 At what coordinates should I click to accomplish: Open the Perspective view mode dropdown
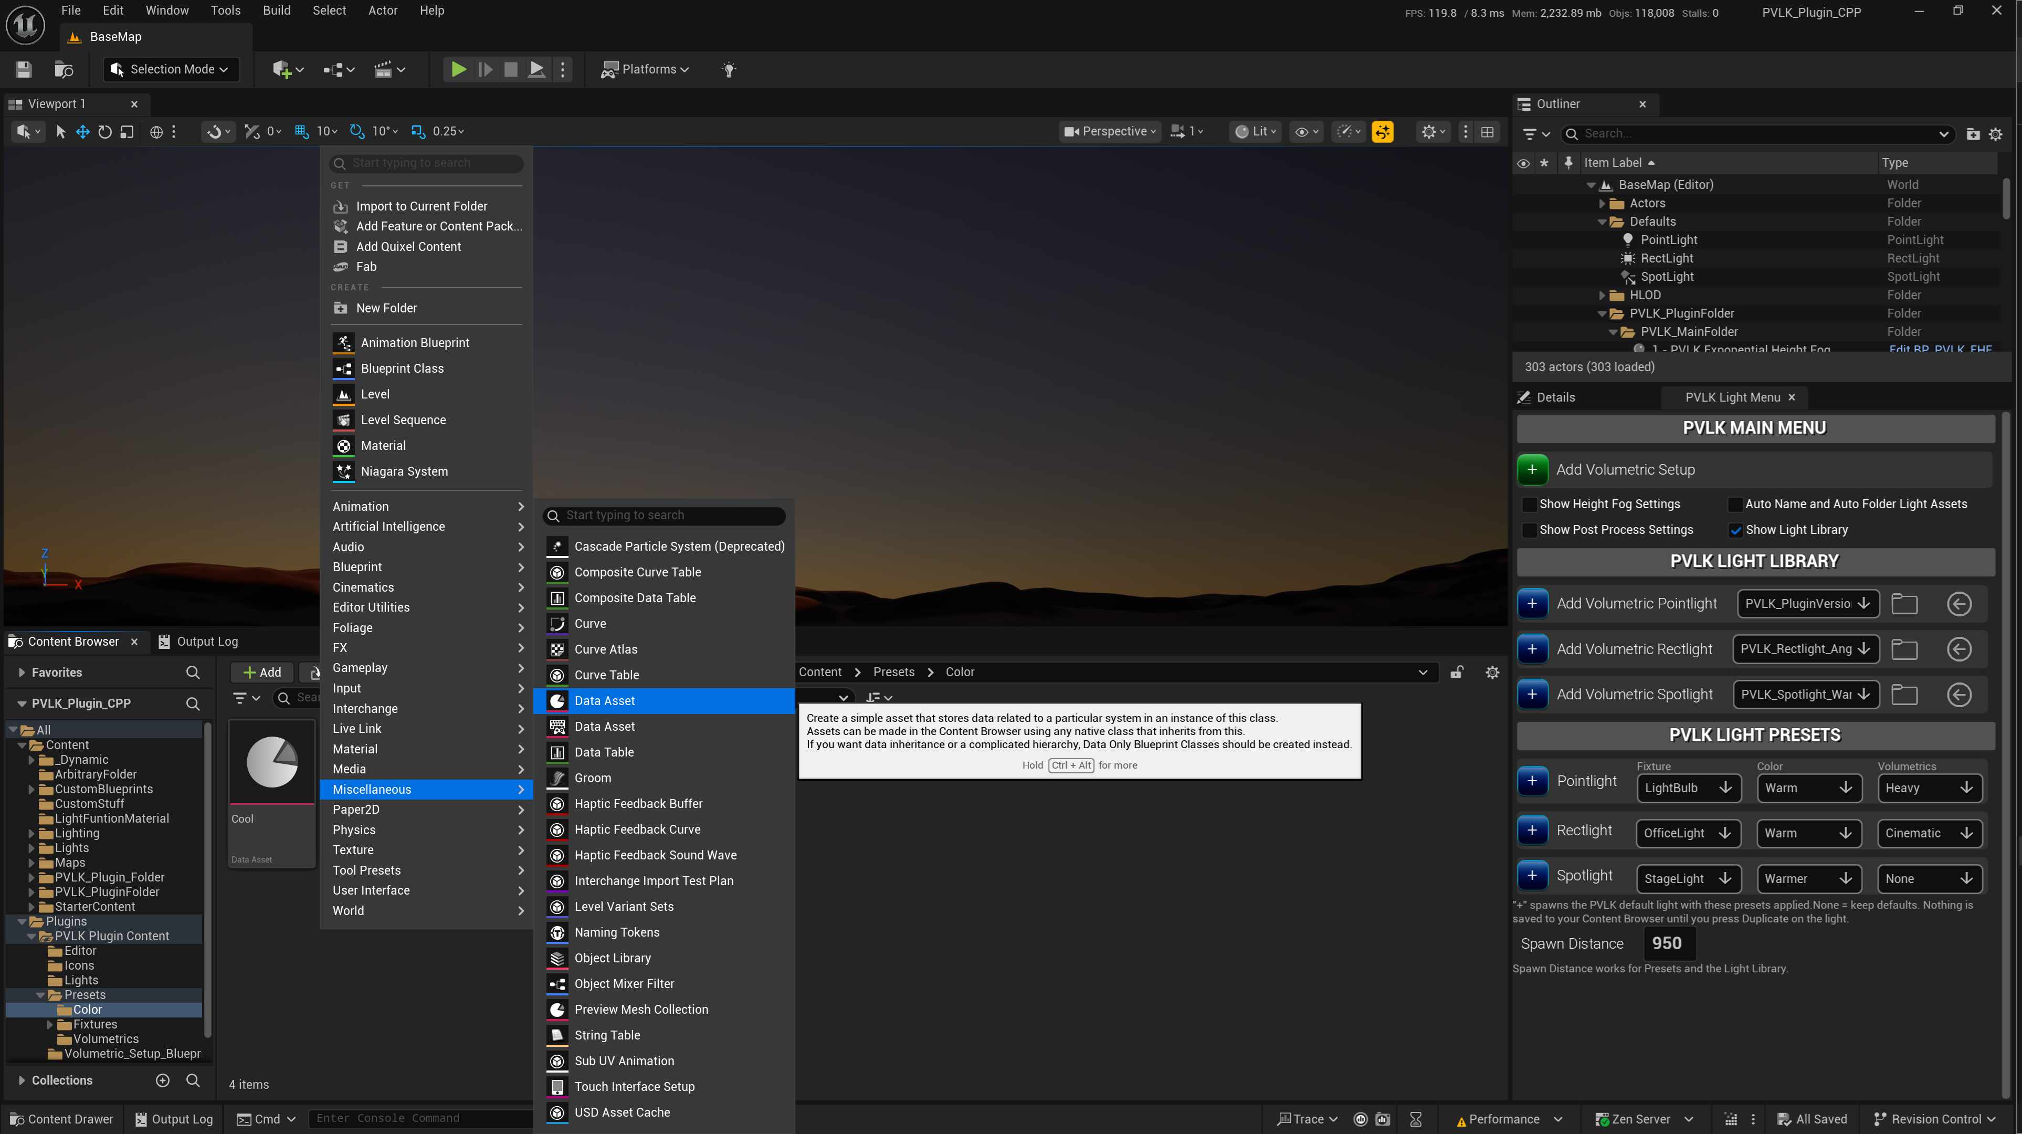click(x=1110, y=132)
